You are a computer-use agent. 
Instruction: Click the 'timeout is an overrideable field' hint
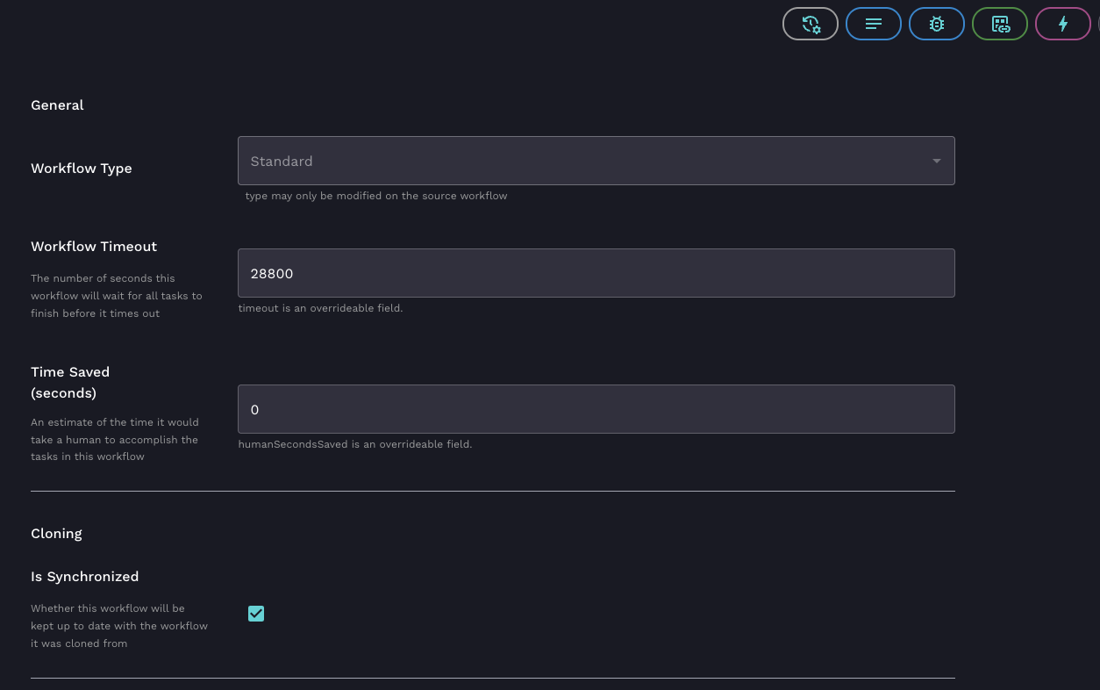point(320,308)
